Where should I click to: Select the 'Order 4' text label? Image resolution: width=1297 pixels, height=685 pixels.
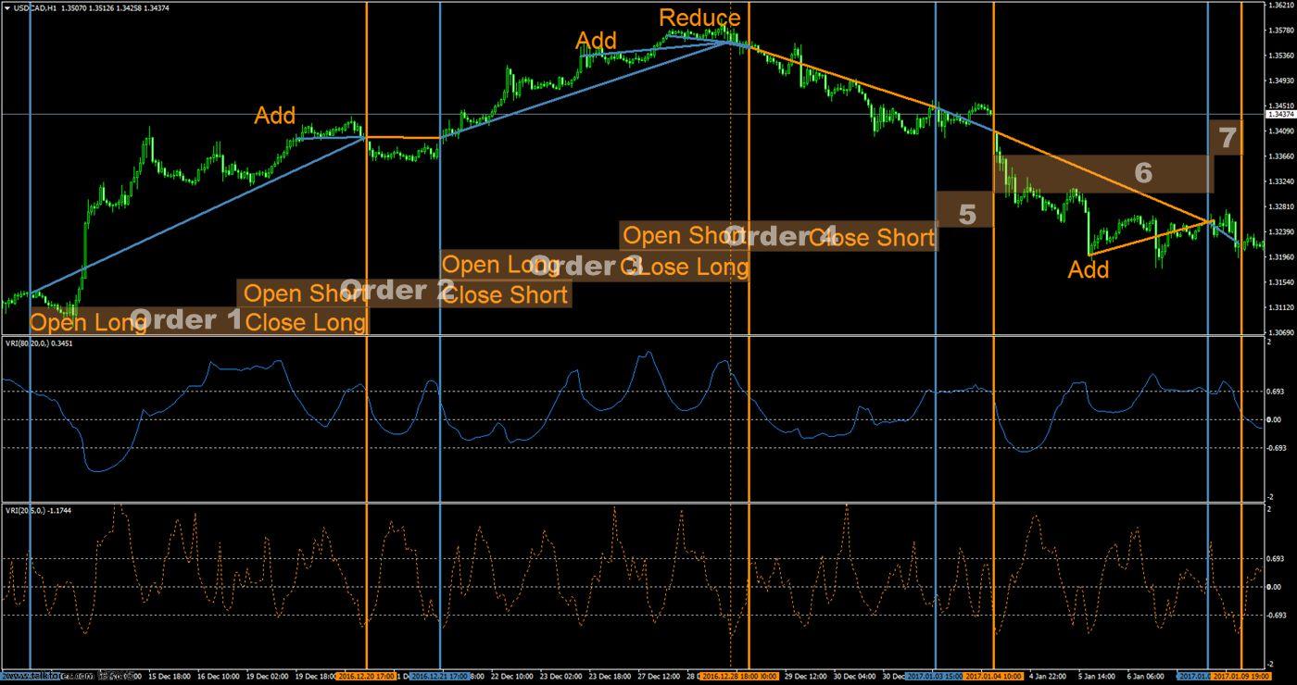pos(780,236)
